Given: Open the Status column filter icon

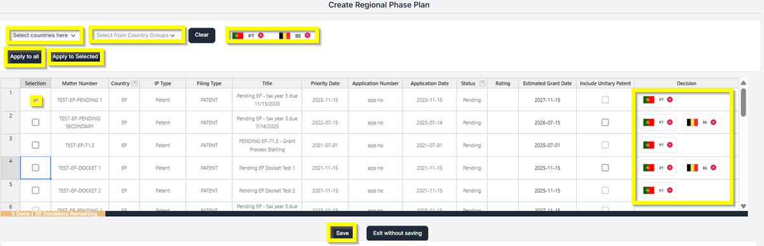Looking at the screenshot, I should point(482,83).
